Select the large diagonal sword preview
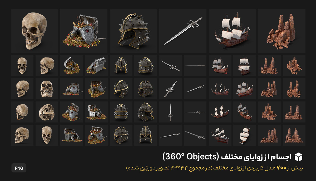The width and height of the screenshot is (316, 181). [x=183, y=31]
